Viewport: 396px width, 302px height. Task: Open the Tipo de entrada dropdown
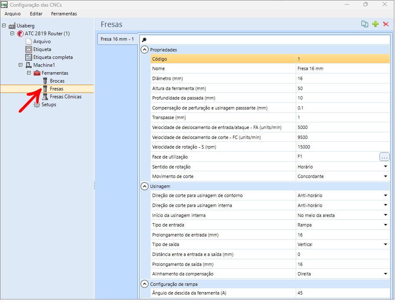[x=385, y=225]
